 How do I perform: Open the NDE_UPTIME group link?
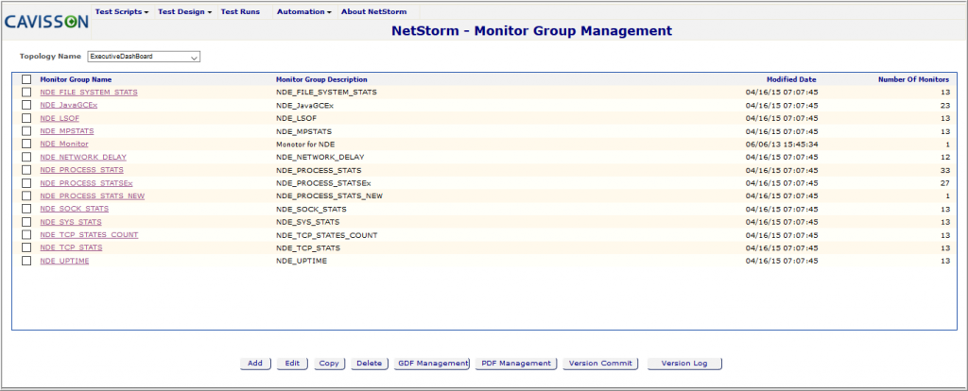(x=65, y=261)
